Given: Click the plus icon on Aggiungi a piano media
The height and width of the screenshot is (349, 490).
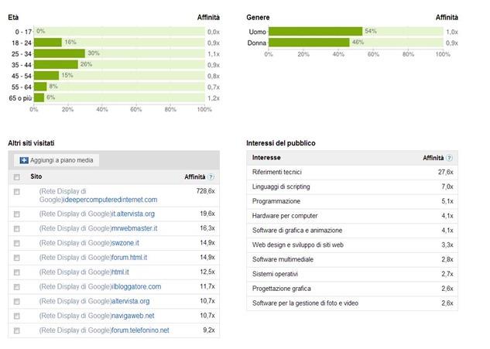Looking at the screenshot, I should coord(24,160).
